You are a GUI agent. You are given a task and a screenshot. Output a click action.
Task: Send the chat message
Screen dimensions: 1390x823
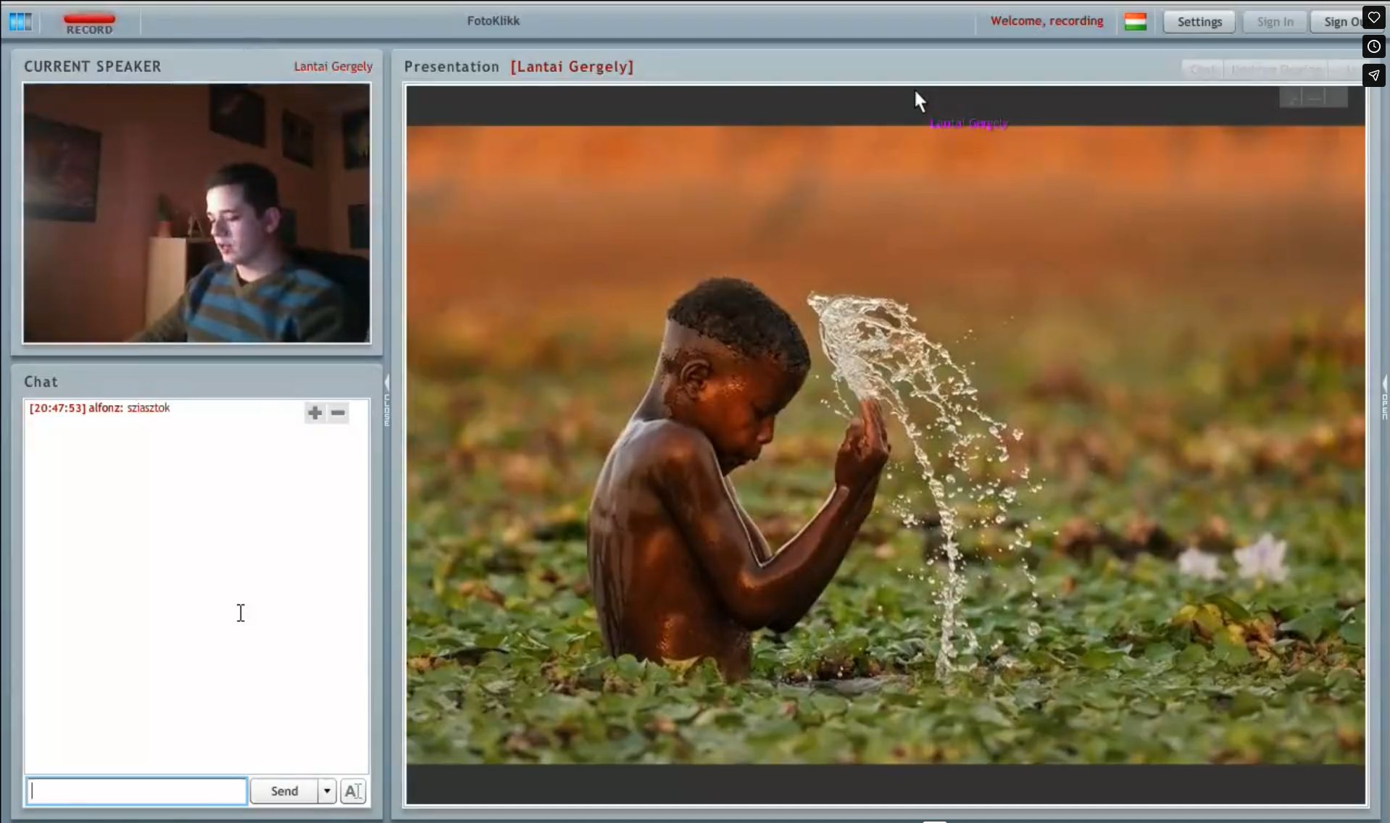pos(284,791)
